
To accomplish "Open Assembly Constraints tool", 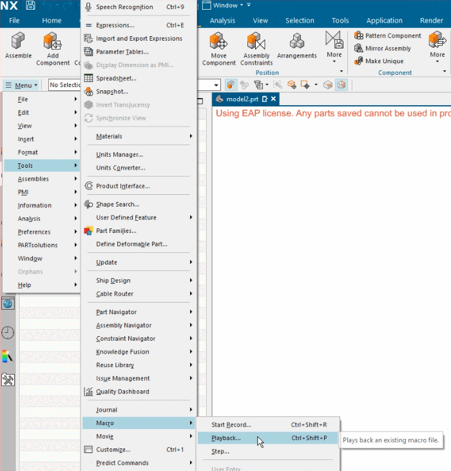I will tap(256, 49).
